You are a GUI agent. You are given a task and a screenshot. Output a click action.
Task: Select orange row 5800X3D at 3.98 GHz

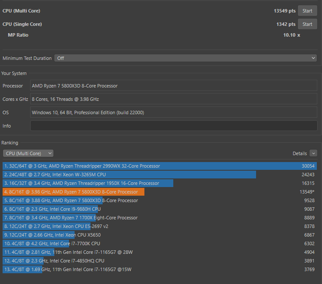click(159, 192)
